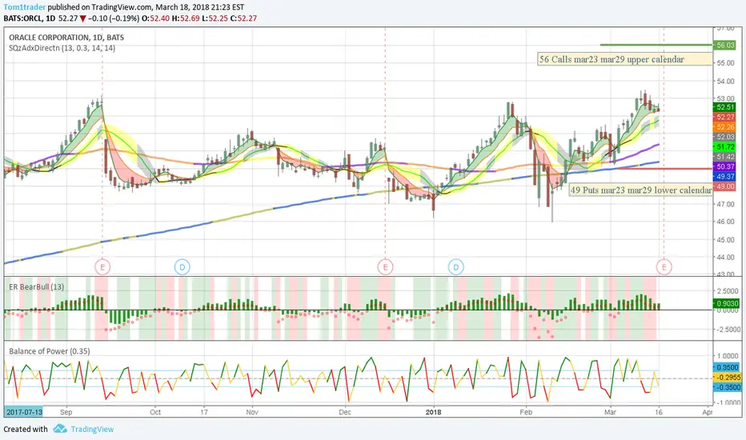Viewport: 746px width, 440px height.
Task: Click the dark green 52.51 price label
Action: click(x=725, y=107)
